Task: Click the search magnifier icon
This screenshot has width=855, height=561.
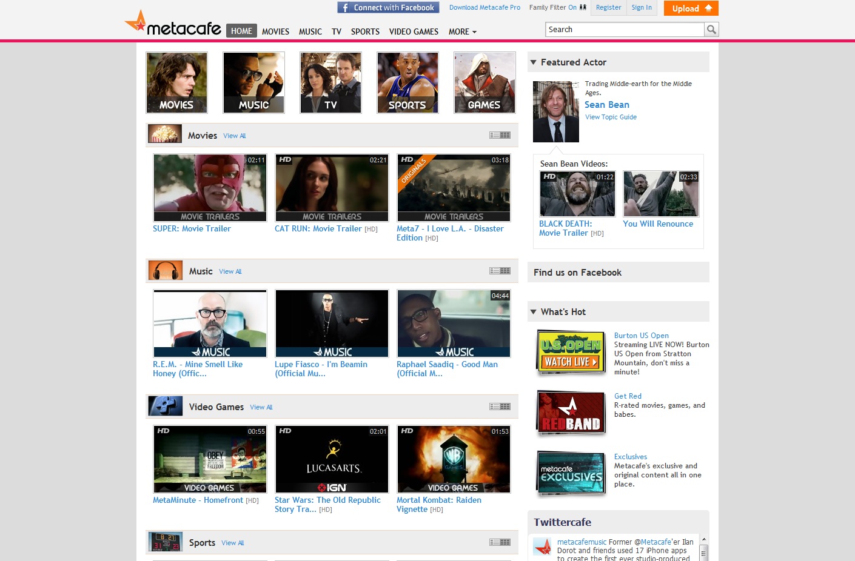Action: [711, 30]
